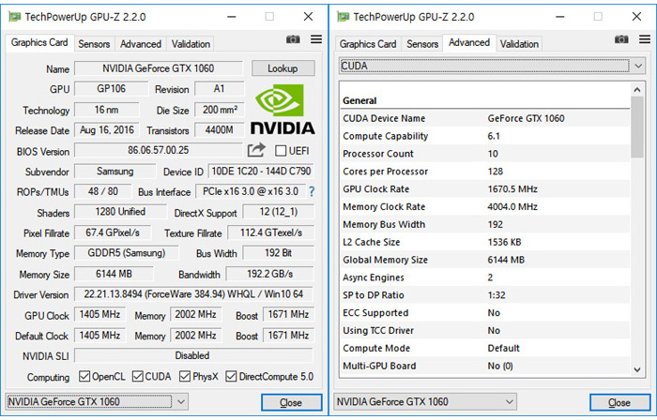Select the Compute Capability row
The image size is (657, 420).
click(485, 136)
